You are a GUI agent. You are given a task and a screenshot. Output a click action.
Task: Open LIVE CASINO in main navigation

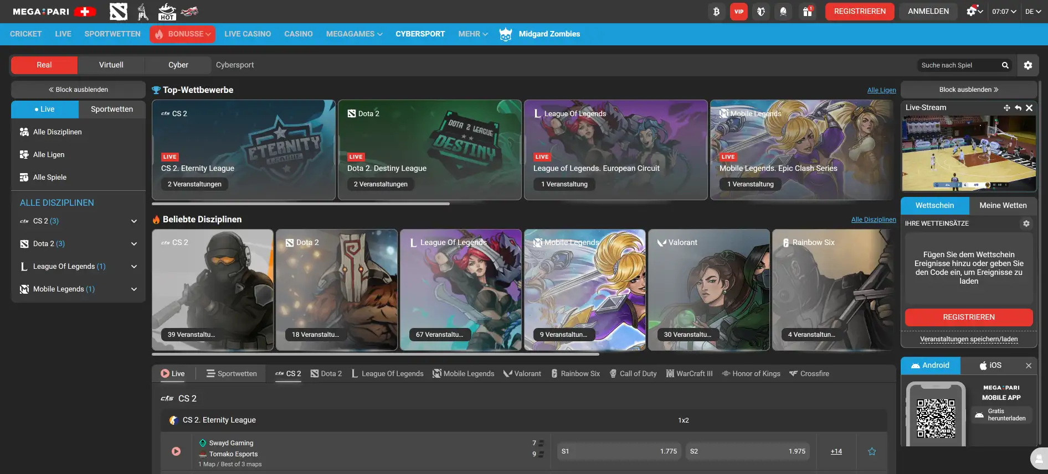[x=248, y=34]
